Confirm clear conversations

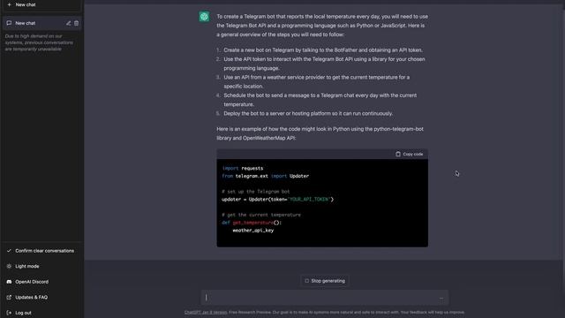point(41,251)
